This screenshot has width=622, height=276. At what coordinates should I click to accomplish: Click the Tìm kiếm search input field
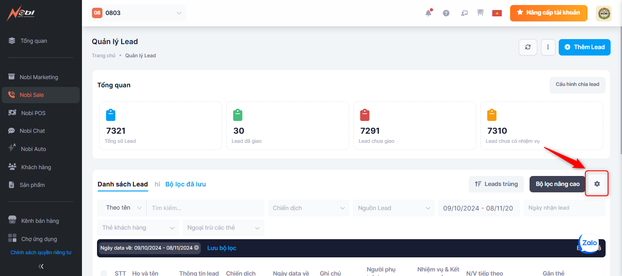click(x=205, y=208)
